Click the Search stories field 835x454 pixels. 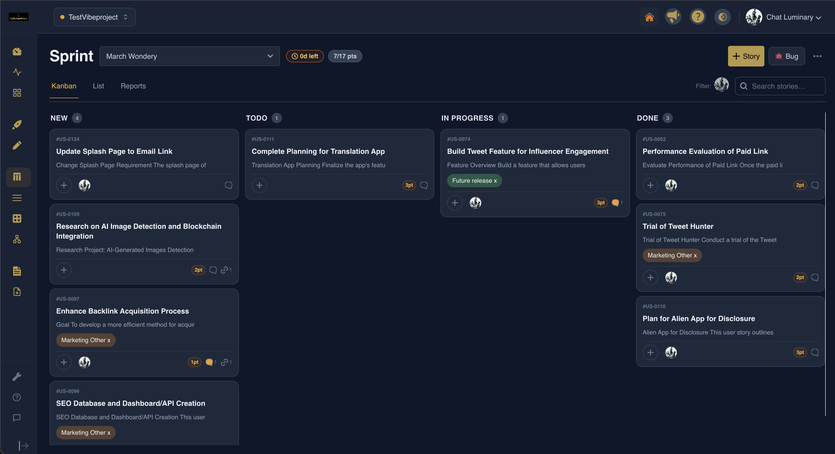[x=780, y=86]
